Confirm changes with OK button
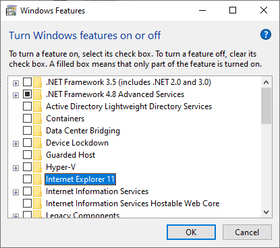The image size is (280, 248). click(x=191, y=232)
